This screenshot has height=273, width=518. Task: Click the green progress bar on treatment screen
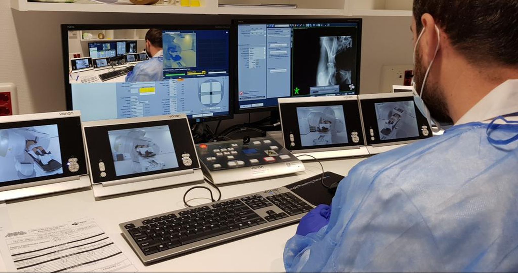pyautogui.click(x=175, y=74)
